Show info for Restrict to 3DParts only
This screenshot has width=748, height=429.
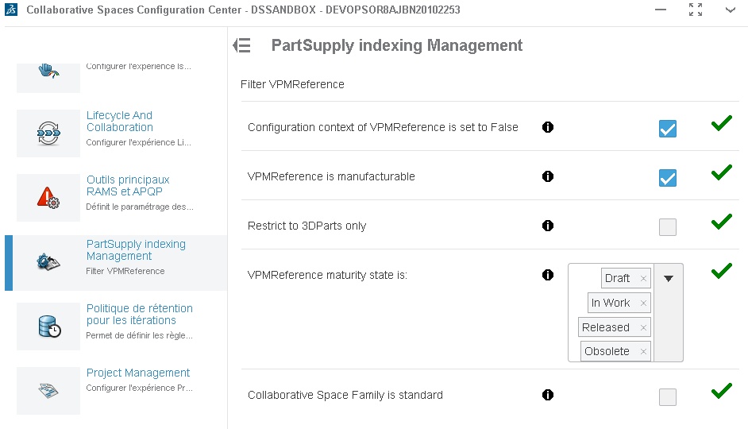point(548,226)
